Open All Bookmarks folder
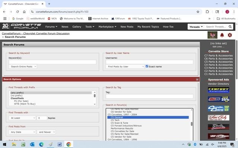Viewport: 238px width, 148px height. (226, 18)
